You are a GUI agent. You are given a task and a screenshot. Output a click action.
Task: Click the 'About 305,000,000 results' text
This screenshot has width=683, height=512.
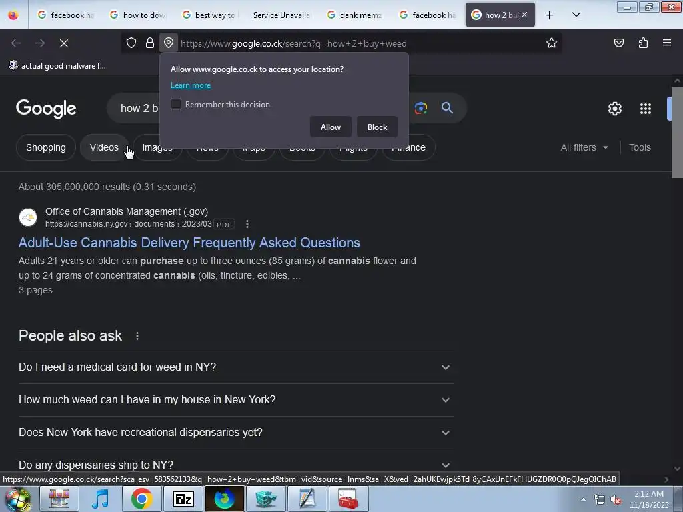[107, 187]
